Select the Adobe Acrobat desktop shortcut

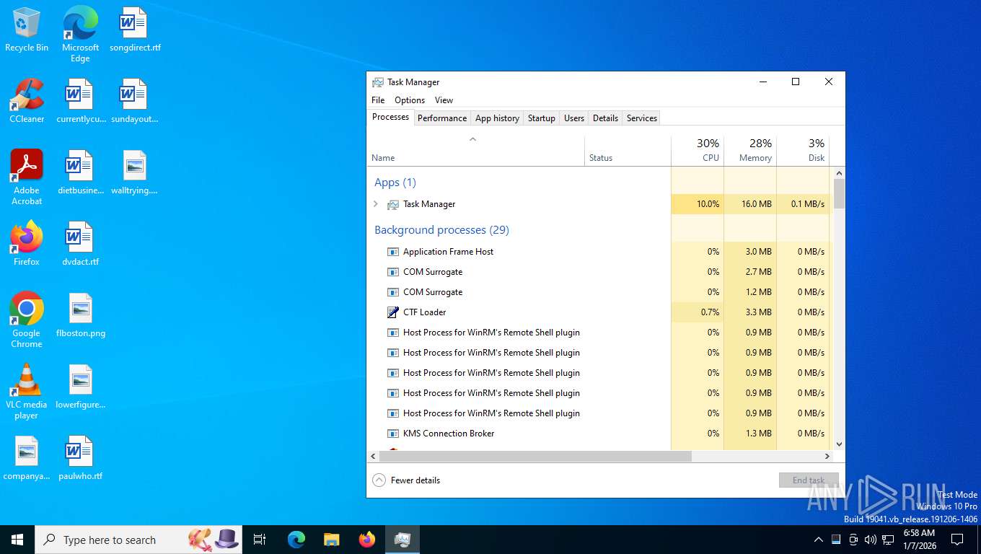coord(27,177)
